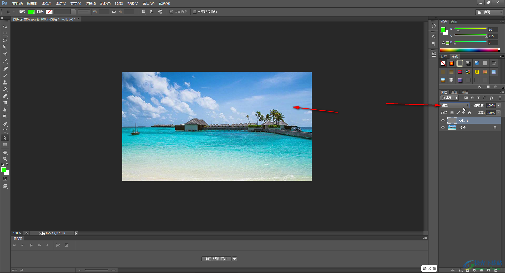Open the Layers panel flyout menu
The height and width of the screenshot is (273, 505).
(502, 92)
